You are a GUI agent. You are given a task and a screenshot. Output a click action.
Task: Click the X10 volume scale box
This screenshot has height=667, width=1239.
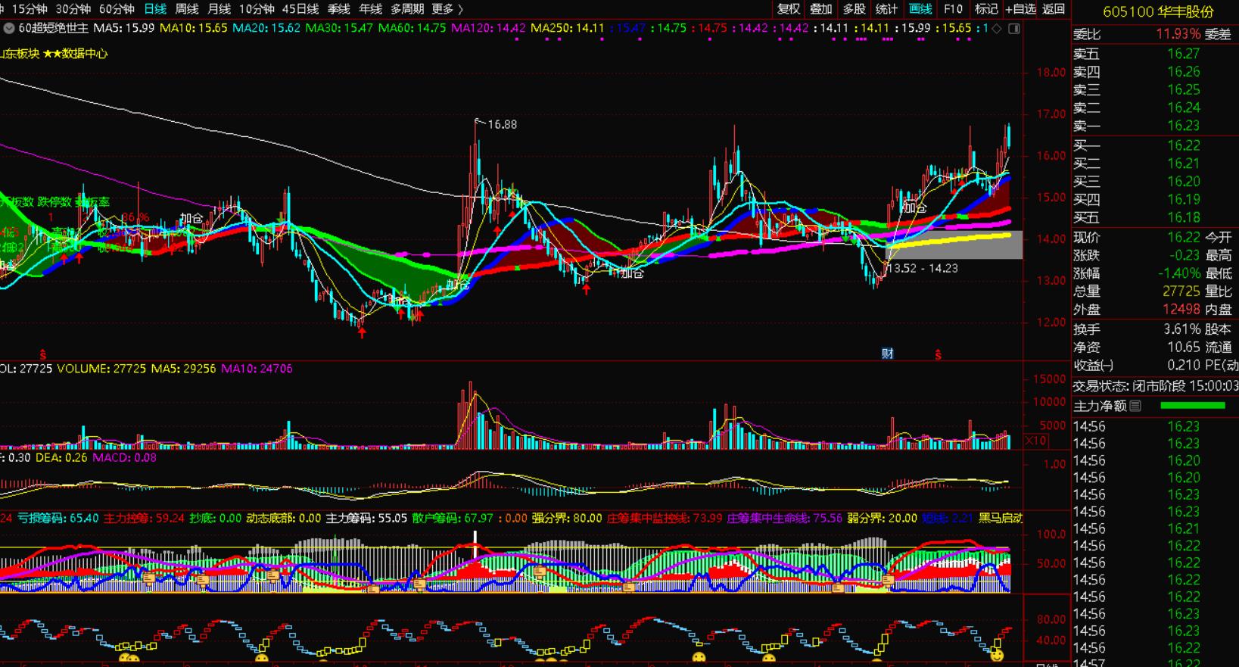(1035, 441)
